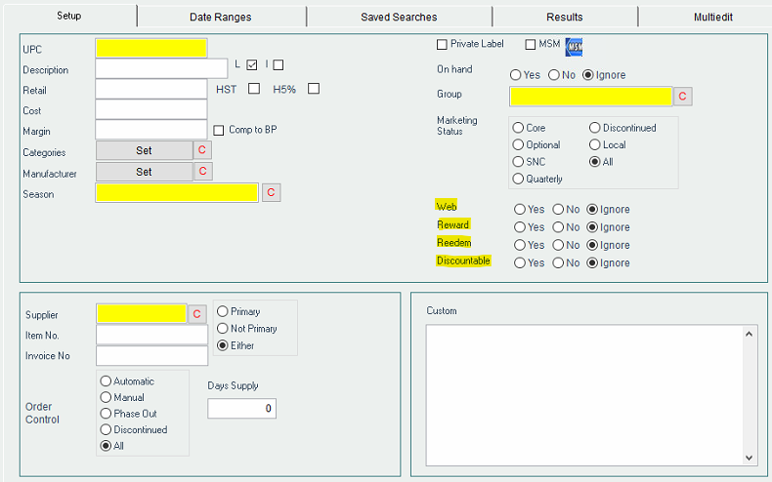This screenshot has height=482, width=772.
Task: Toggle the Comp to BP checkbox
Action: pos(219,130)
